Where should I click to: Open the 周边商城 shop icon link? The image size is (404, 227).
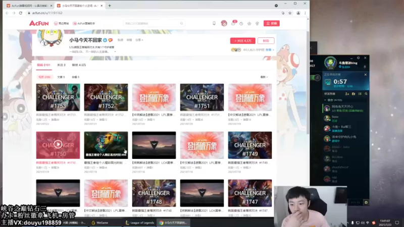61,23
